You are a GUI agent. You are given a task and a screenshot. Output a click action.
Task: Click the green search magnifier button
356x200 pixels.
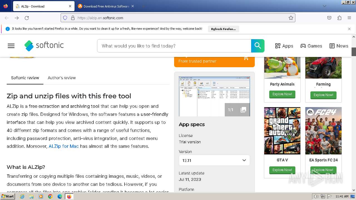coord(258,46)
